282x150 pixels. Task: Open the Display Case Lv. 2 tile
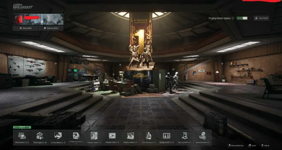click(x=130, y=137)
